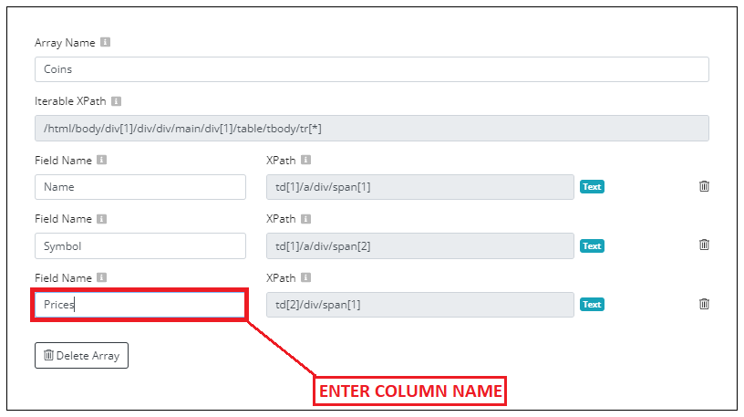Click the XPath field td[1]/a/div/span[1]
The width and height of the screenshot is (744, 417).
coord(420,187)
